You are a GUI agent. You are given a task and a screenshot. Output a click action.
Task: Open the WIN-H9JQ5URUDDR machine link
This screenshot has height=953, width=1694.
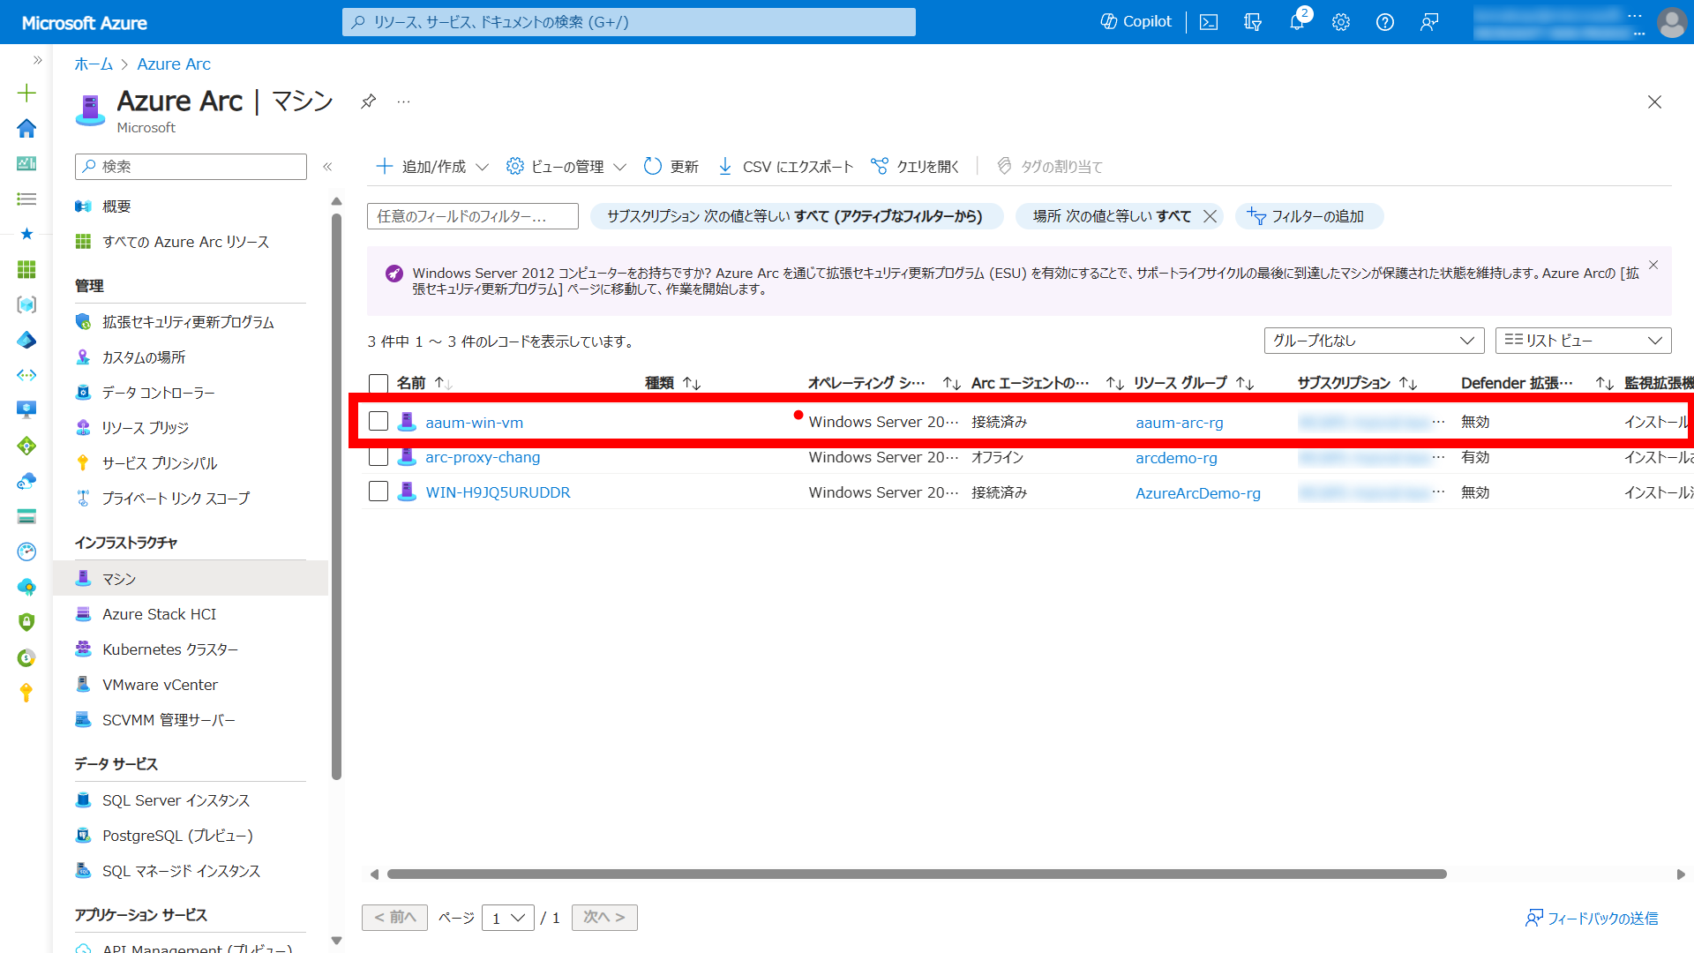498,492
